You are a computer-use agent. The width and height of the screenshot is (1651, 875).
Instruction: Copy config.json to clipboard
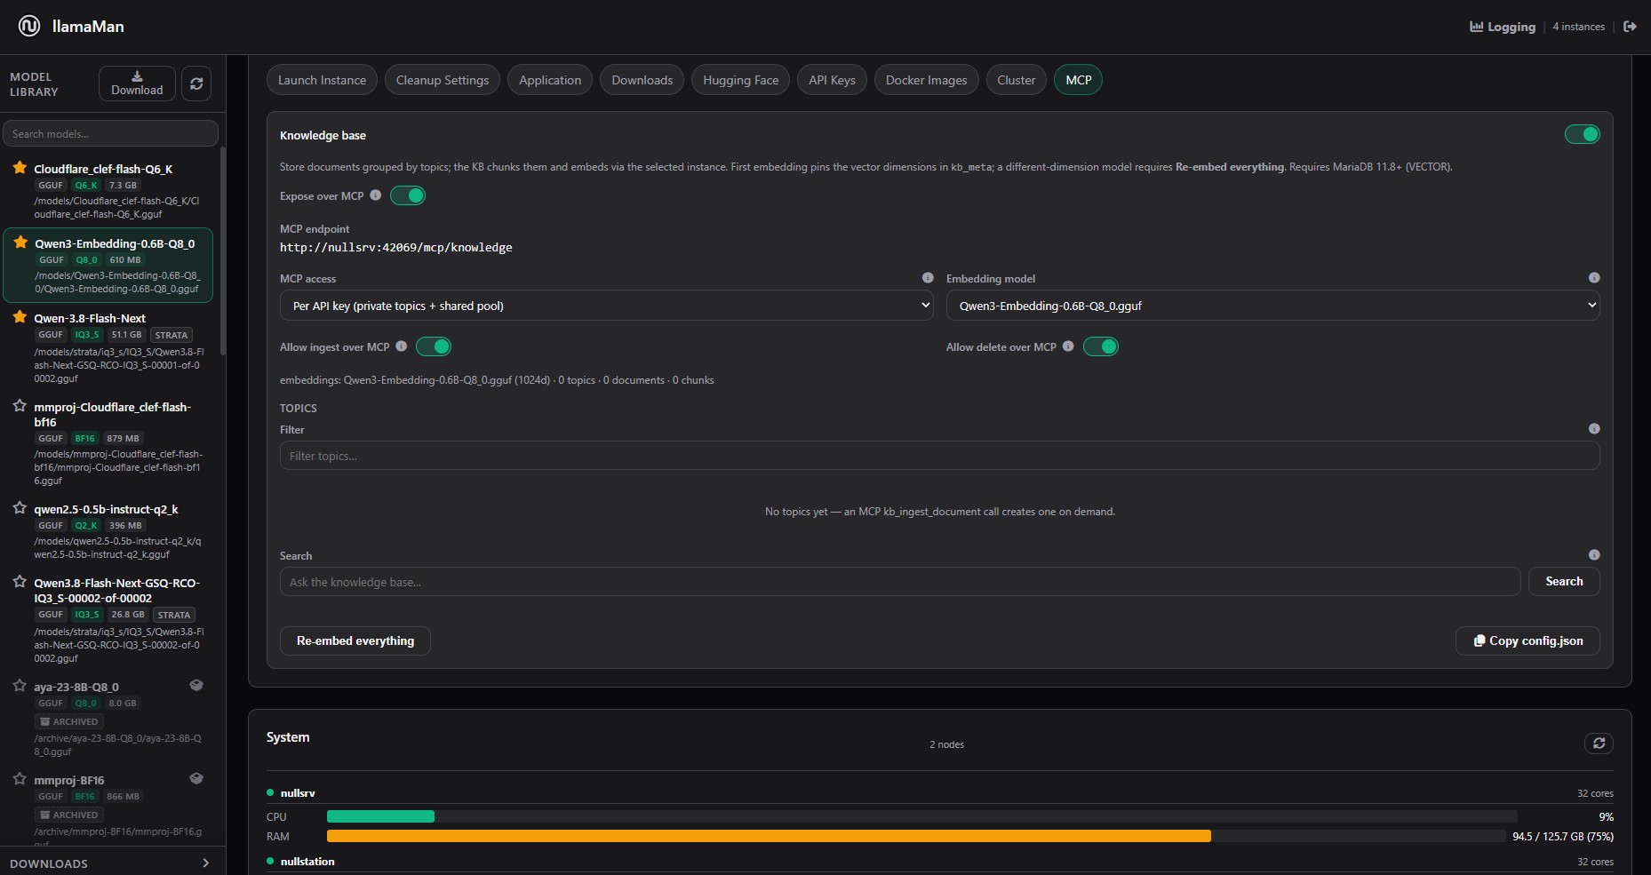1527,640
